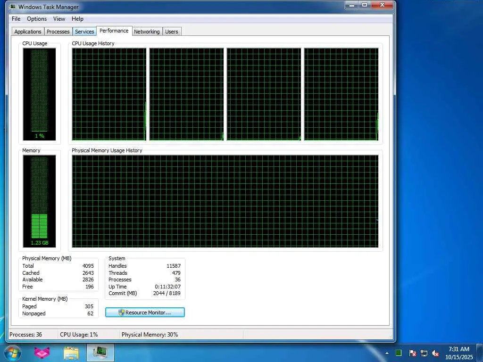Switch to the Users tab

tap(172, 32)
